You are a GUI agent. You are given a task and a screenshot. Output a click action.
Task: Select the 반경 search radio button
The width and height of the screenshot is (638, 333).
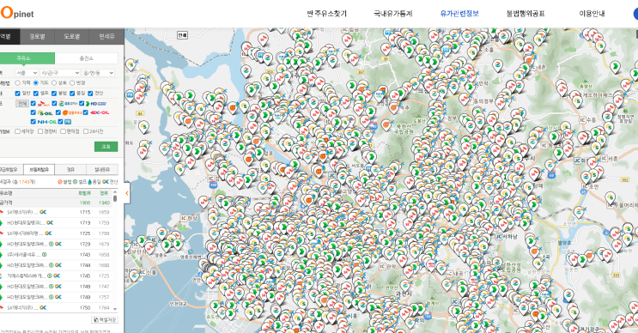tap(72, 83)
